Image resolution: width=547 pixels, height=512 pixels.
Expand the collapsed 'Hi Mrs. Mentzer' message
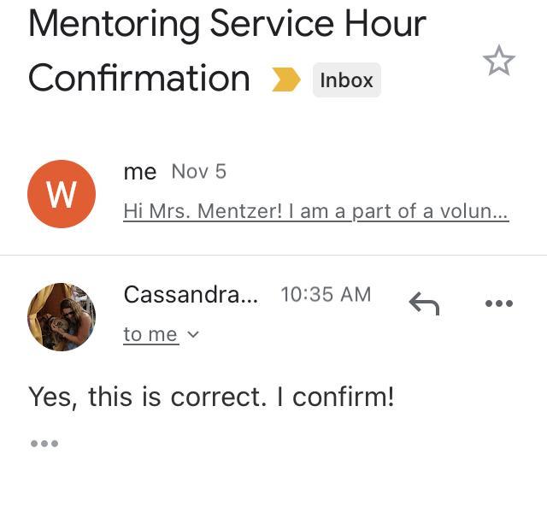315,210
